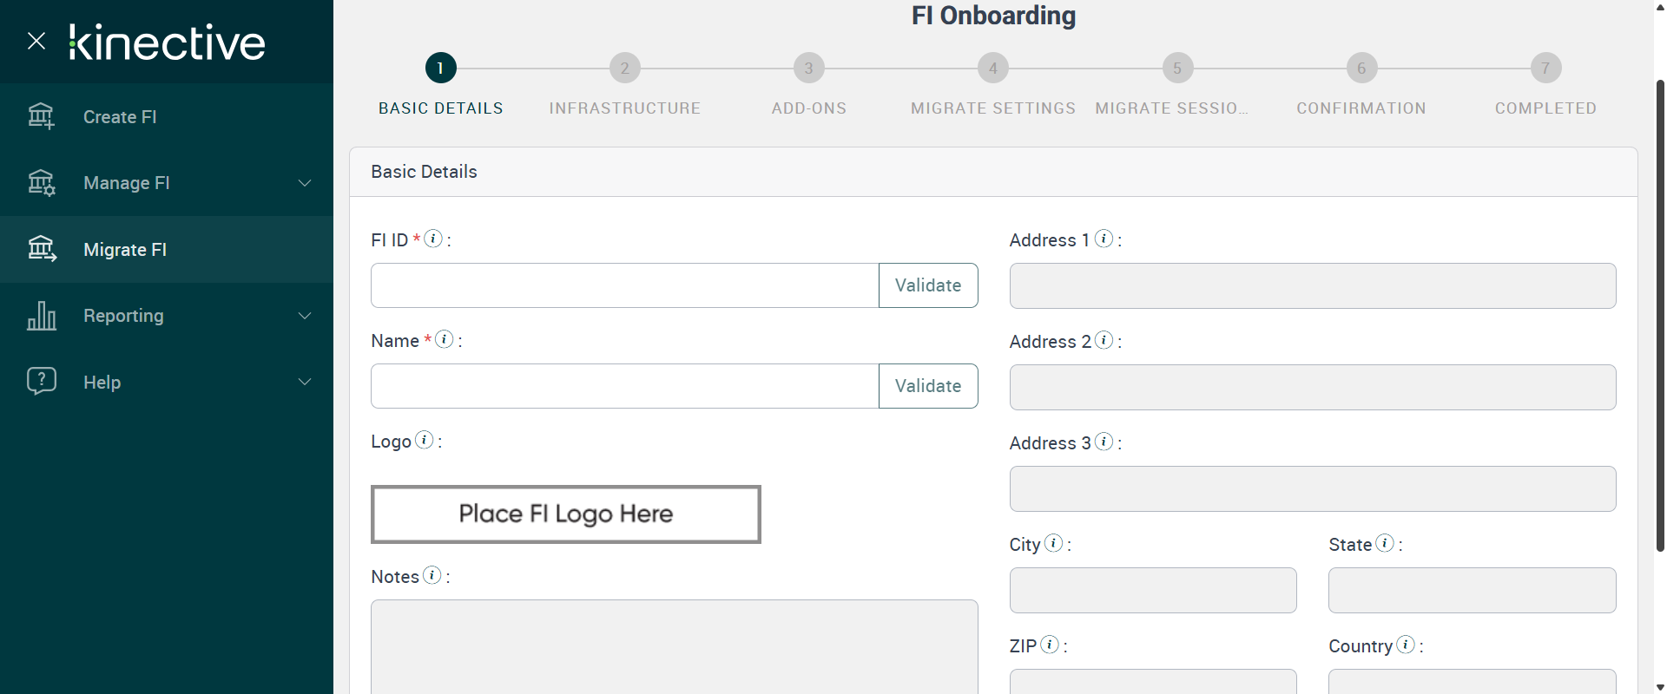Open the Migrate FI menu item
Screen dimensions: 1667x694
(125, 250)
